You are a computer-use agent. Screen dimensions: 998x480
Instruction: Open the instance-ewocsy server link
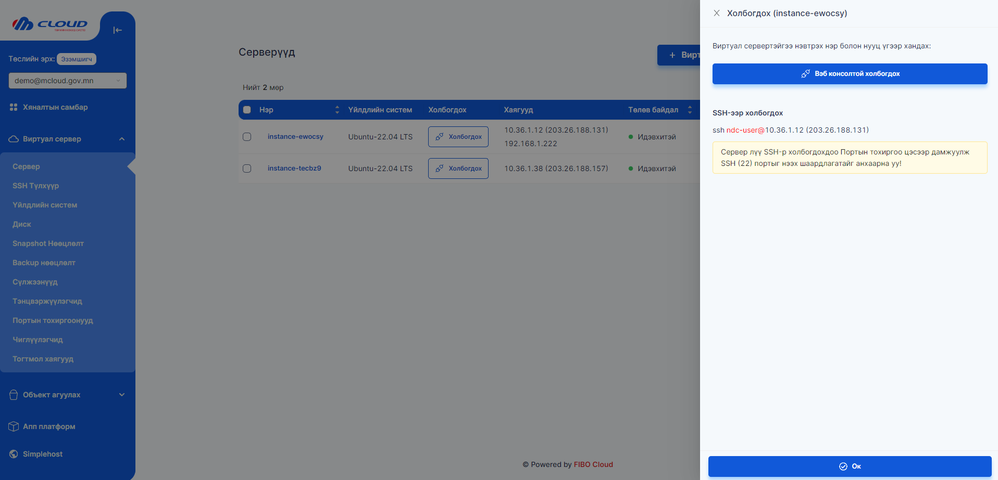point(295,136)
